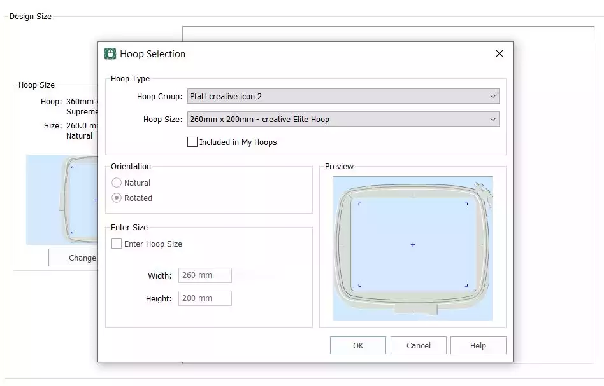Screen dimensions: 604x386
Task: Click the hoop thumbnail in background Hoop Size panel
Action: coord(62,200)
